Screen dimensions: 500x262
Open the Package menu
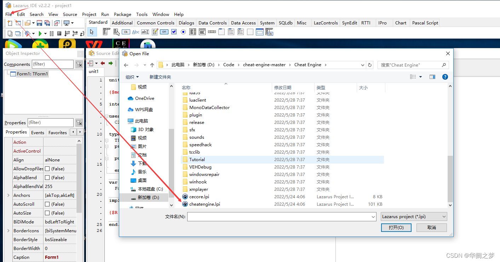[x=122, y=14]
